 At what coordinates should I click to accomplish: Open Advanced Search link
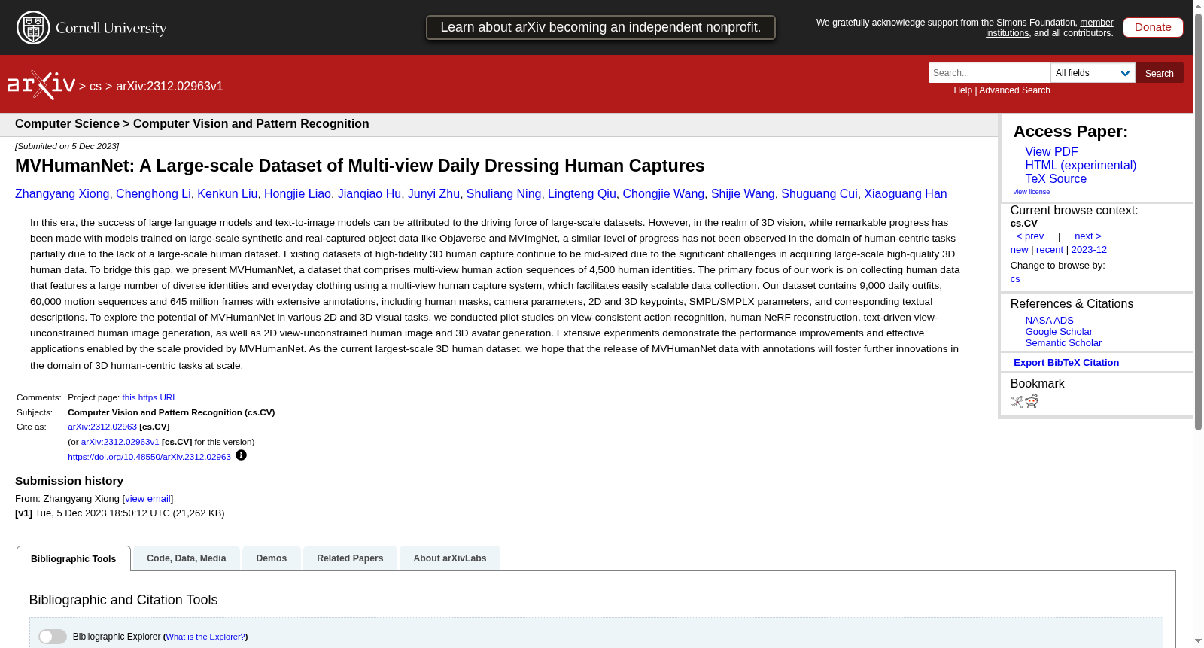(x=1014, y=90)
